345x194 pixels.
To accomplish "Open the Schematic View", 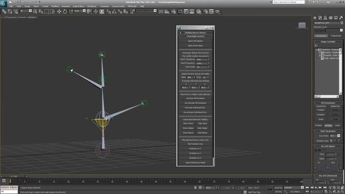I will 192,11.
